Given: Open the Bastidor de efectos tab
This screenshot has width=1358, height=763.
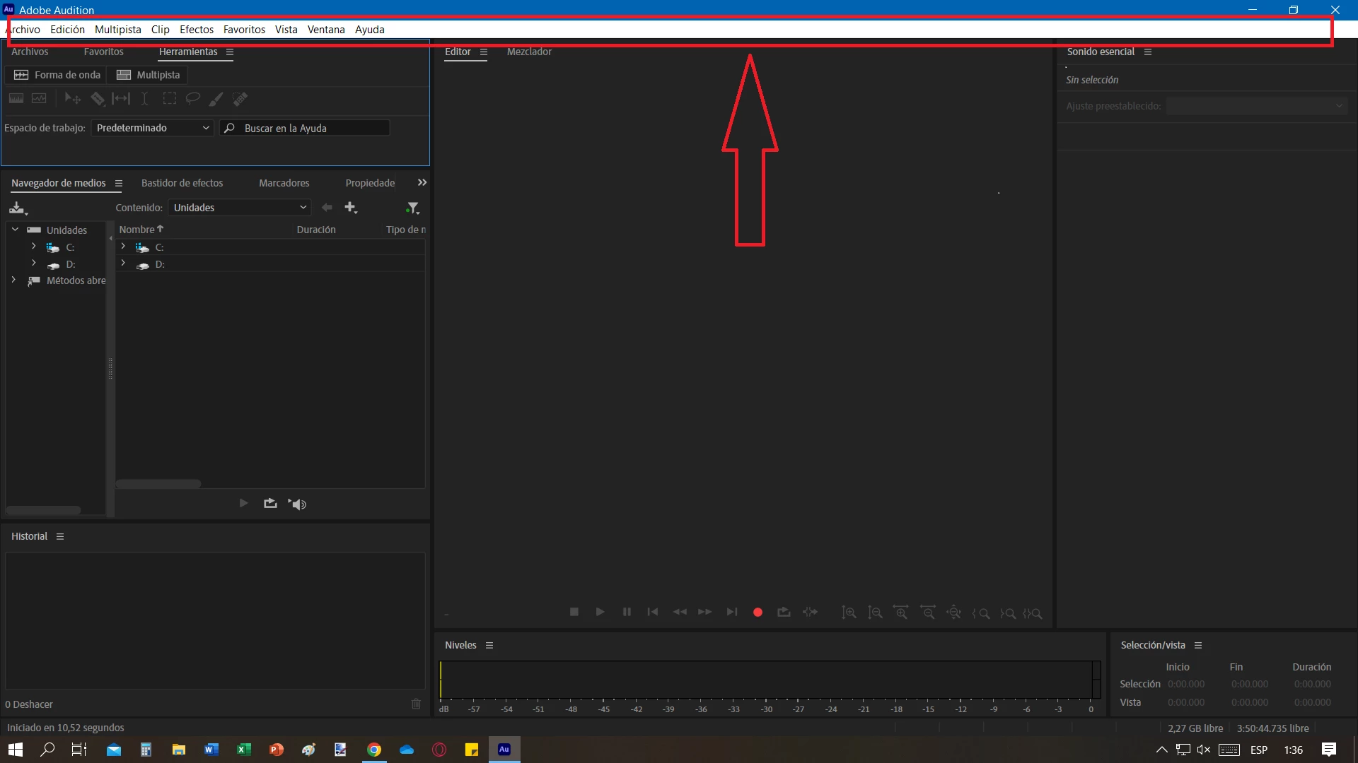Looking at the screenshot, I should coord(182,183).
